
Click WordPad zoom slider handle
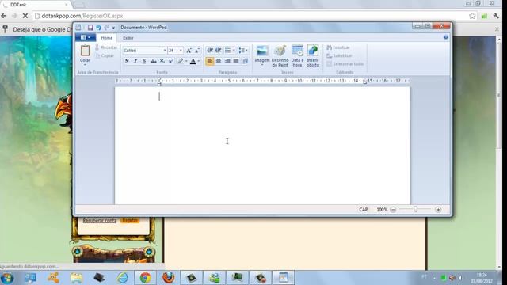pyautogui.click(x=415, y=209)
